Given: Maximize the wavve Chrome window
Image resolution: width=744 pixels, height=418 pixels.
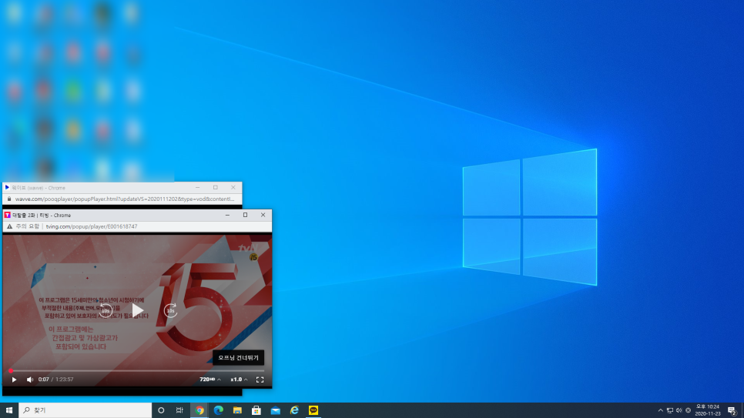Looking at the screenshot, I should click(x=216, y=187).
